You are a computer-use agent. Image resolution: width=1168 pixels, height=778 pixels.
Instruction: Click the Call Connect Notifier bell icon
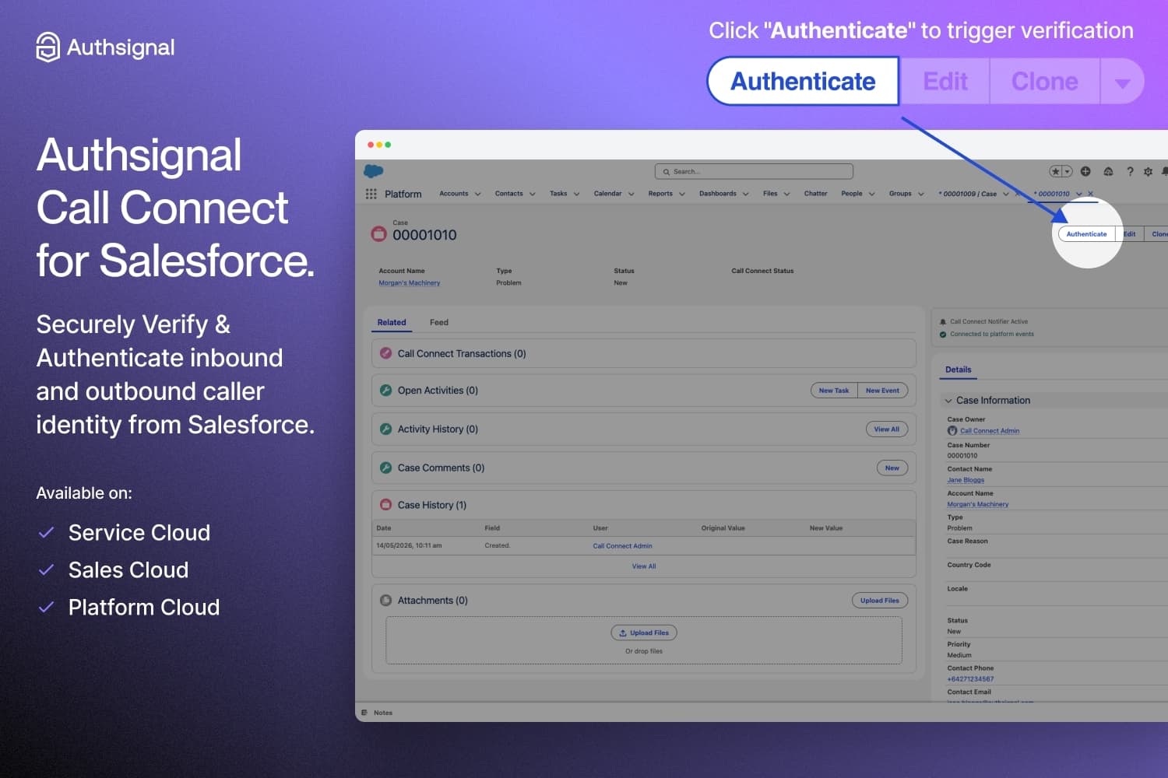[x=943, y=321]
